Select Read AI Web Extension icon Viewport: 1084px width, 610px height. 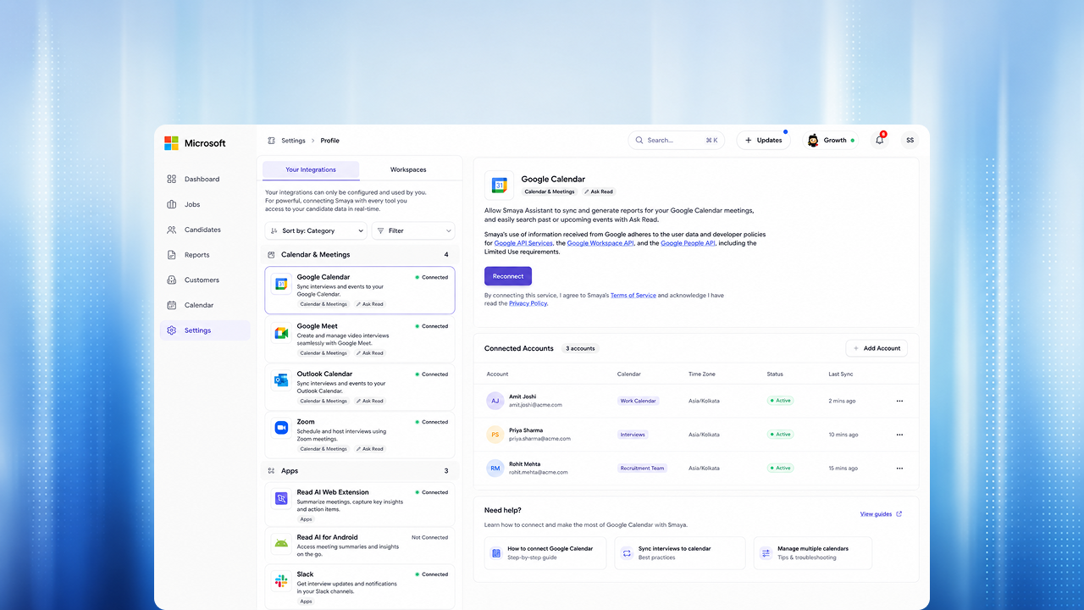click(x=281, y=498)
